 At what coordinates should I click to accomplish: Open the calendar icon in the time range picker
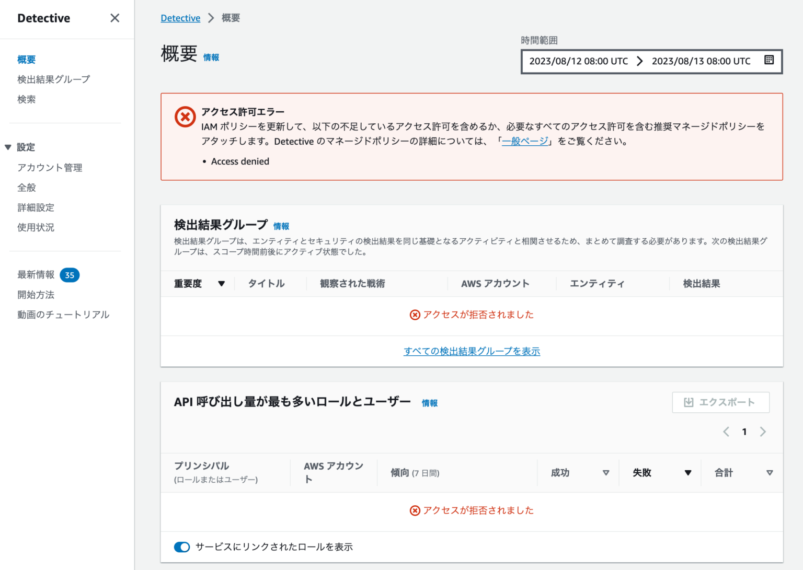point(768,60)
